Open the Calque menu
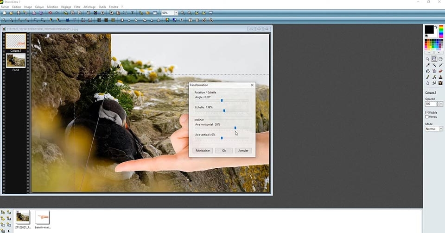 (39, 7)
